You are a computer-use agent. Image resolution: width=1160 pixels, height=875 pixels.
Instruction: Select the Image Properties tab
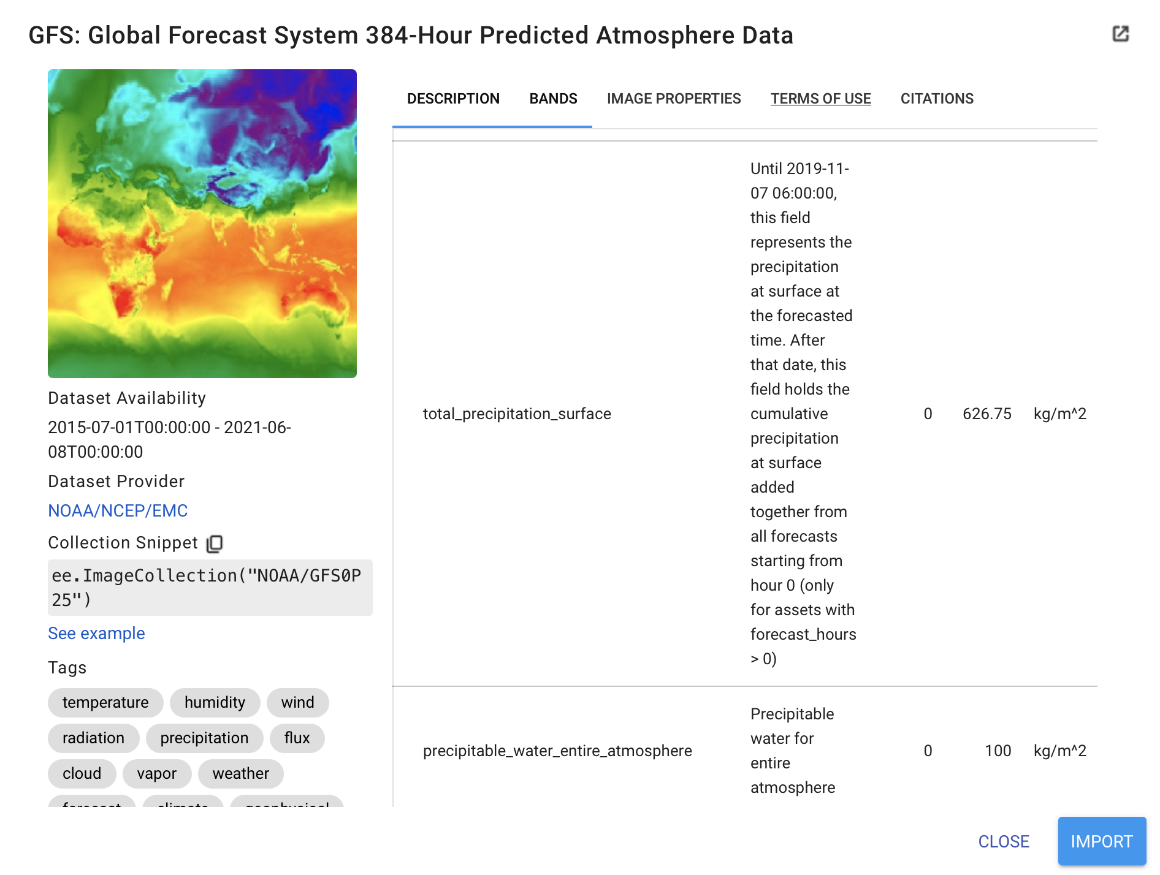(x=673, y=99)
